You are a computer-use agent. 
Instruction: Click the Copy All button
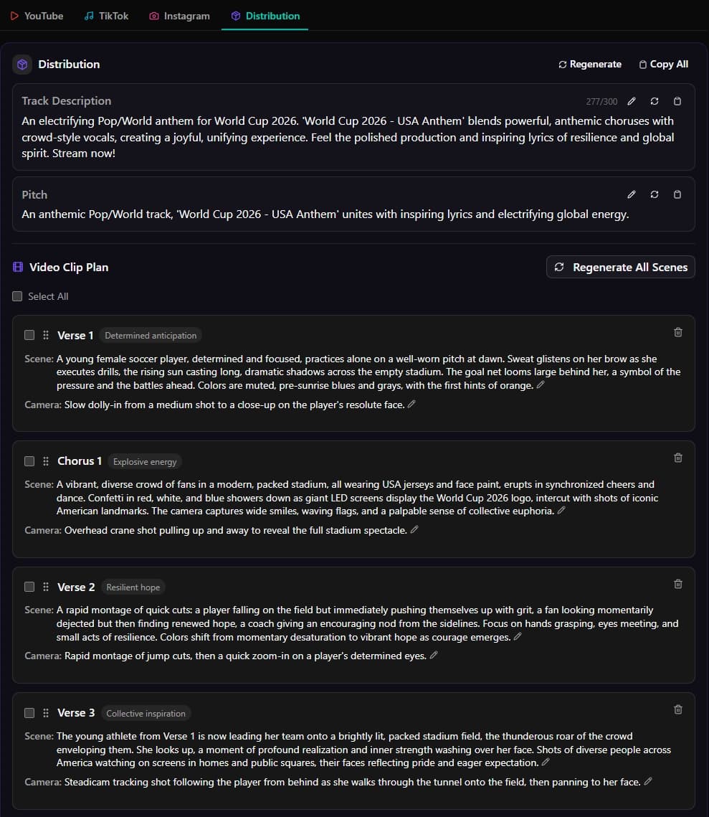click(x=663, y=64)
